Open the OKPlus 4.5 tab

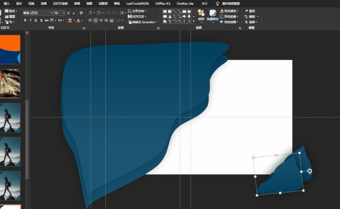point(163,4)
